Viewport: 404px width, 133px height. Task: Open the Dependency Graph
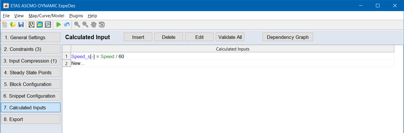click(288, 37)
